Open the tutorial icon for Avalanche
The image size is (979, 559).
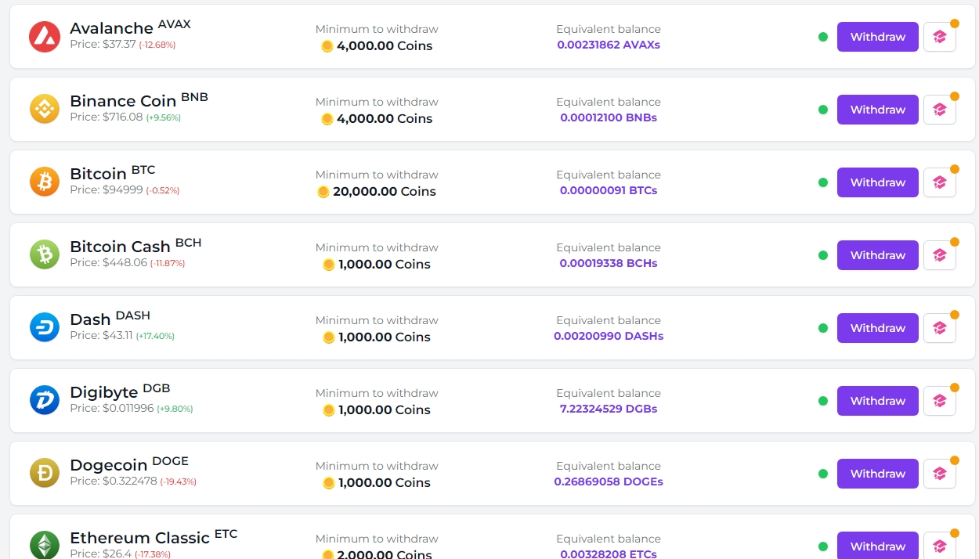point(940,37)
